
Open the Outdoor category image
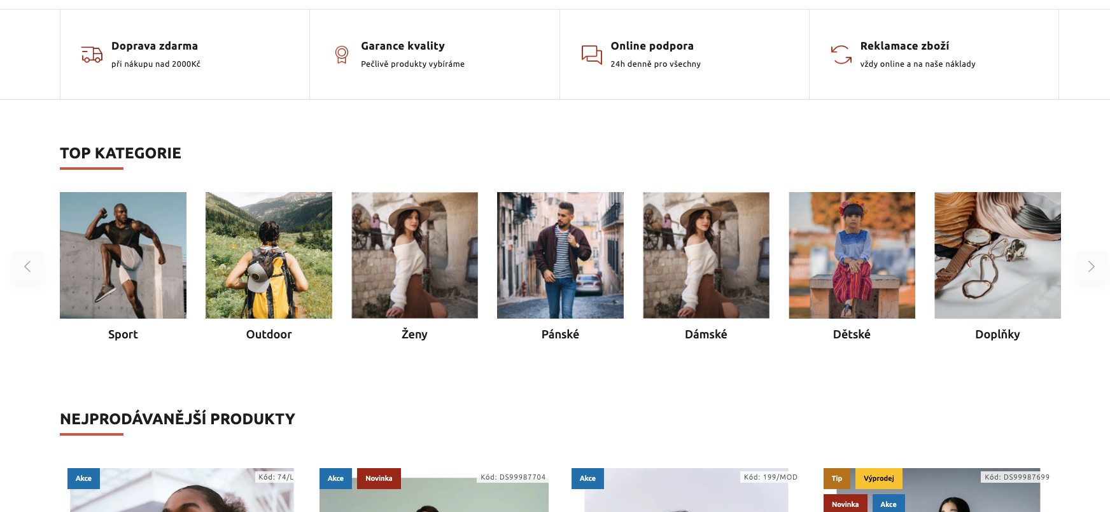point(269,255)
